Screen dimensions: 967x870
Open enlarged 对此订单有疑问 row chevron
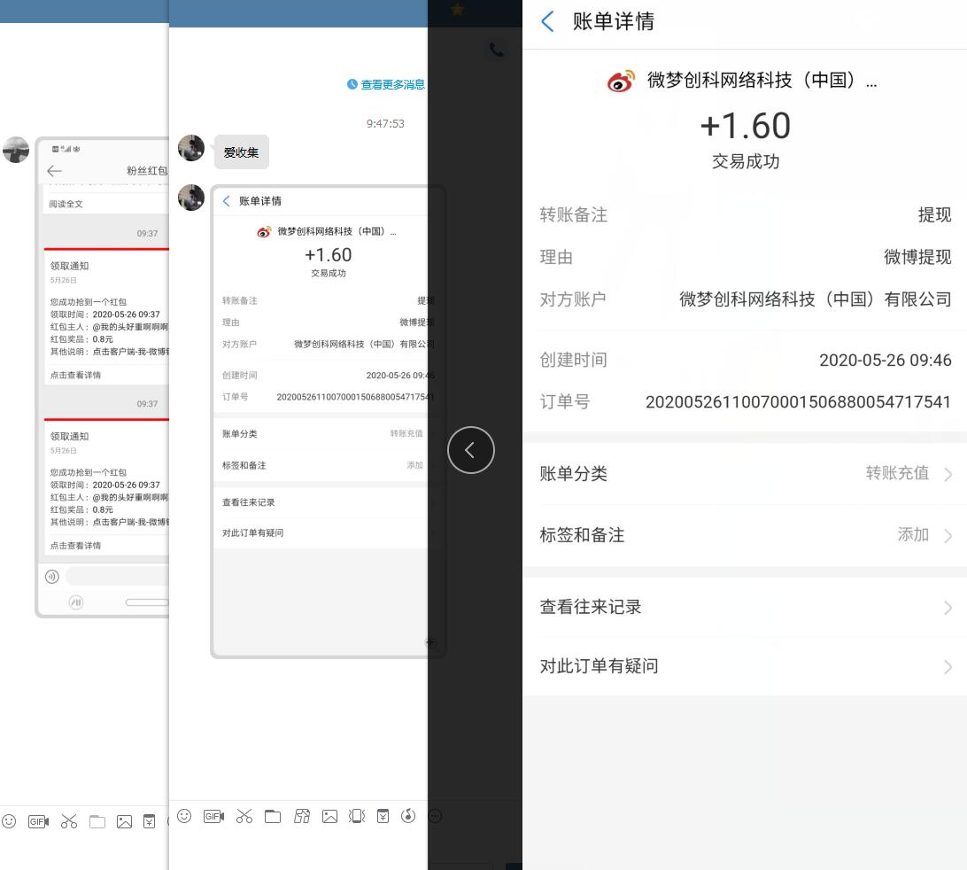coord(948,667)
